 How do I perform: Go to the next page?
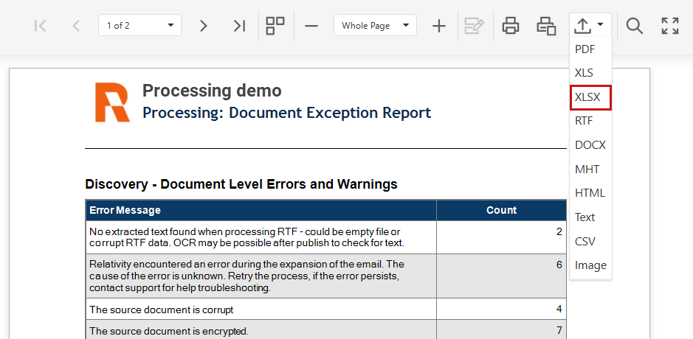click(203, 26)
